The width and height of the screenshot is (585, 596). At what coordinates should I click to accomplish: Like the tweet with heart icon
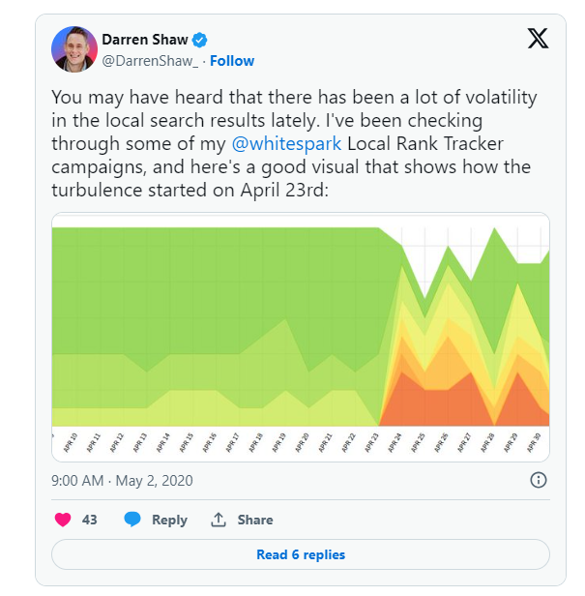(x=63, y=520)
